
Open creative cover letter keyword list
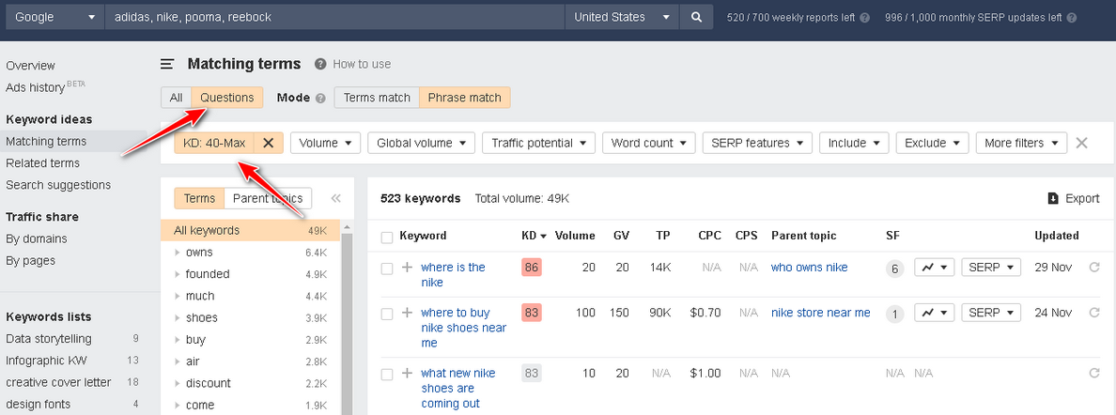(x=58, y=382)
